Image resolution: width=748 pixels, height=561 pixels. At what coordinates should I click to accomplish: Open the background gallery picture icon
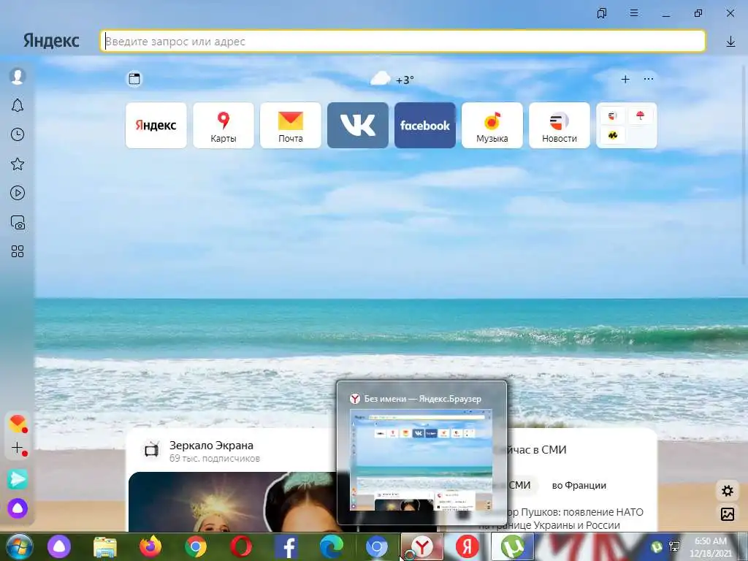click(728, 514)
